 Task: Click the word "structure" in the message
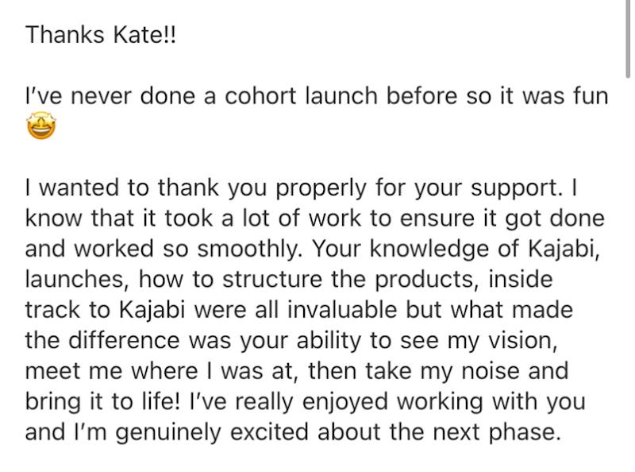tap(272, 280)
